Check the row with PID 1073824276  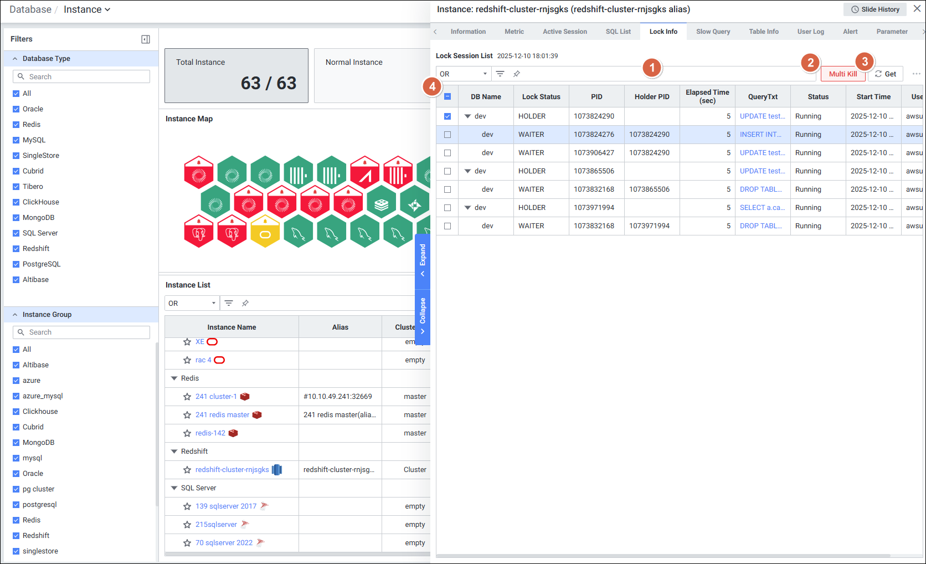[447, 135]
